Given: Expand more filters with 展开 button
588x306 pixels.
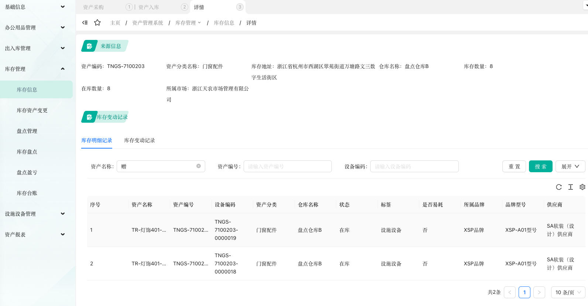Looking at the screenshot, I should tap(570, 166).
